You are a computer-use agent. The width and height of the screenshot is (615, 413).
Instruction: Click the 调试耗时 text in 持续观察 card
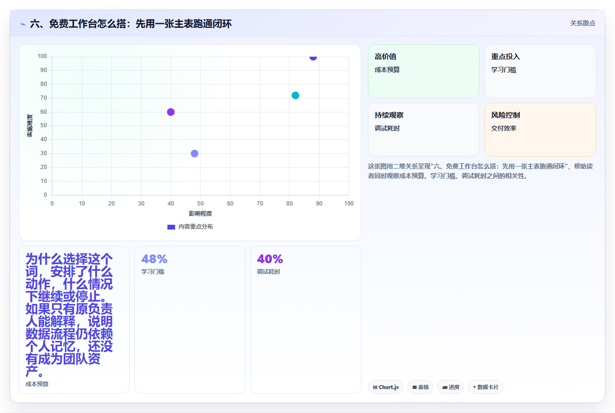[x=387, y=128]
